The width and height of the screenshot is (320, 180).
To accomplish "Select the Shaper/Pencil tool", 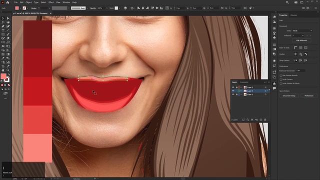I will pyautogui.click(x=3, y=38).
